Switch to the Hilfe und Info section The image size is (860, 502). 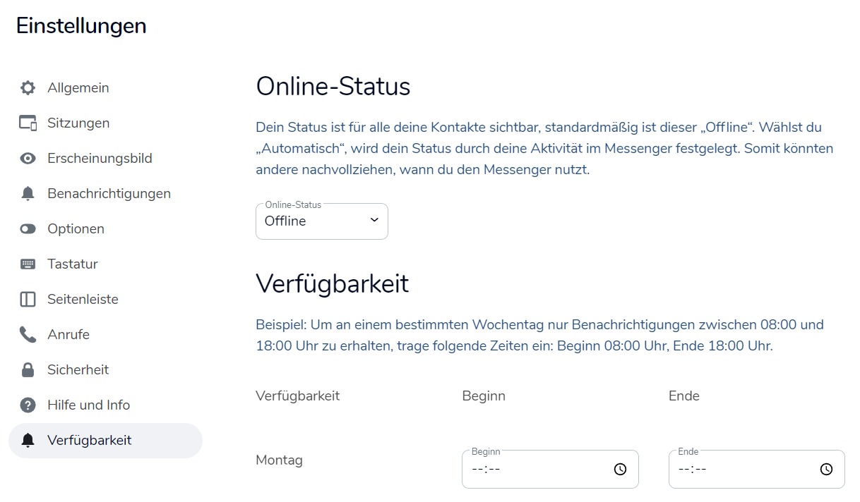[x=89, y=405]
